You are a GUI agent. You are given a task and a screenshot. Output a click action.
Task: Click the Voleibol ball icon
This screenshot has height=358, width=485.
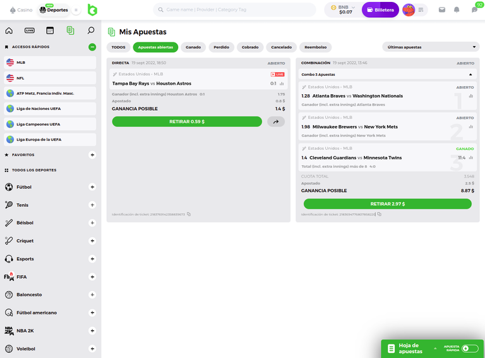9,349
